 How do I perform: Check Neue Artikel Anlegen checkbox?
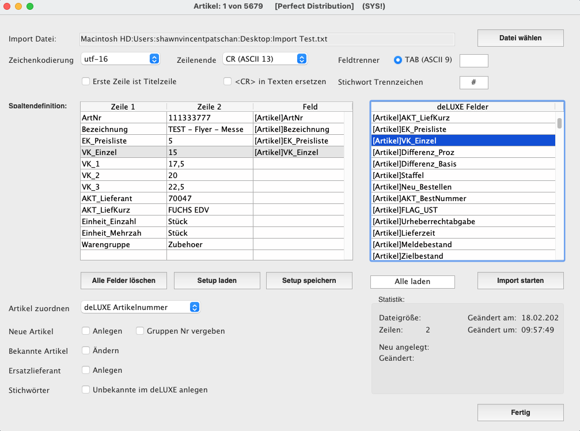(86, 331)
